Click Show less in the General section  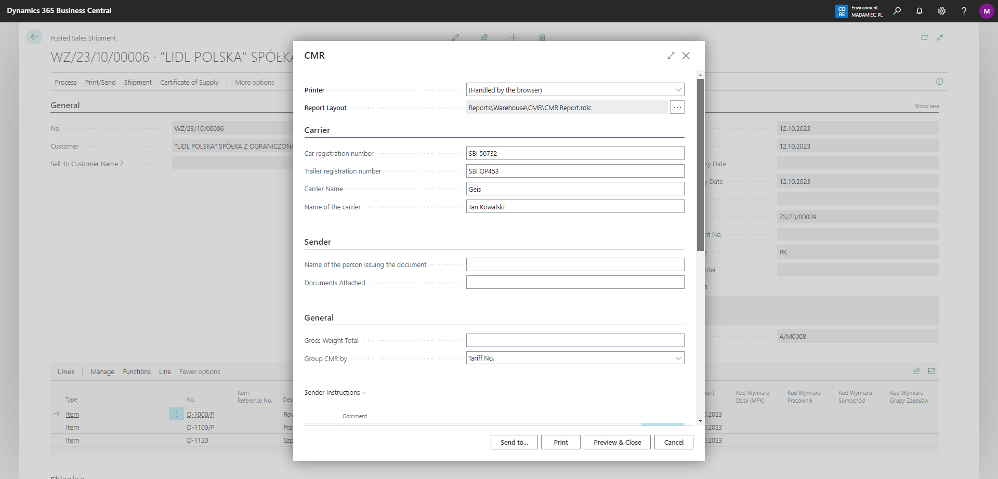[927, 106]
